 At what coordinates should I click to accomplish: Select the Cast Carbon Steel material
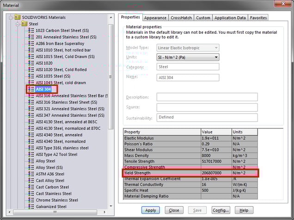(x=52, y=187)
